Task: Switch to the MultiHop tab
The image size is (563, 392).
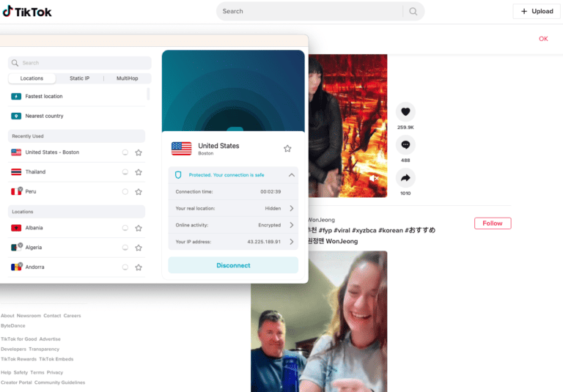Action: point(127,78)
